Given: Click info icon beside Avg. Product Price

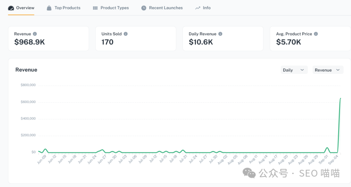Looking at the screenshot, I should point(316,34).
